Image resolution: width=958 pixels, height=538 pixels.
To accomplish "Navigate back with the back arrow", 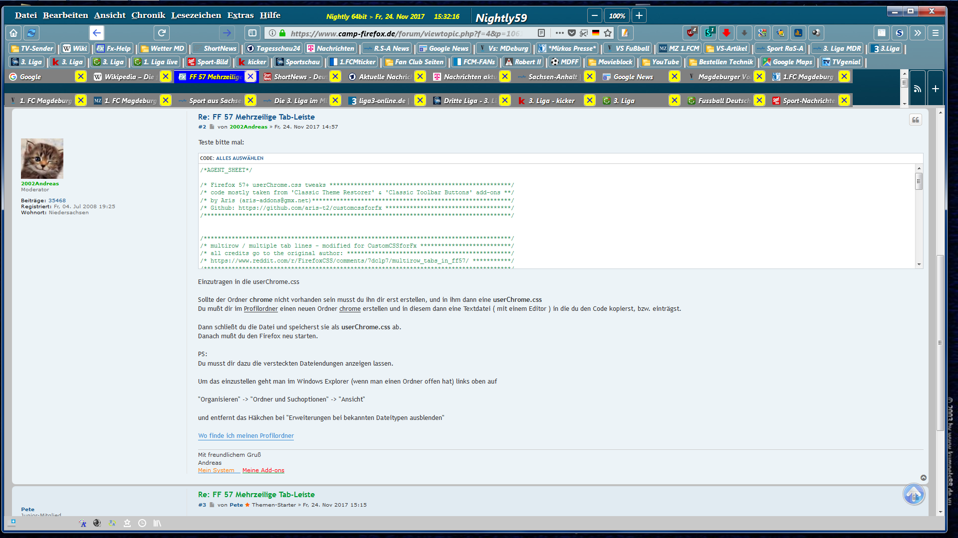I will (x=97, y=33).
